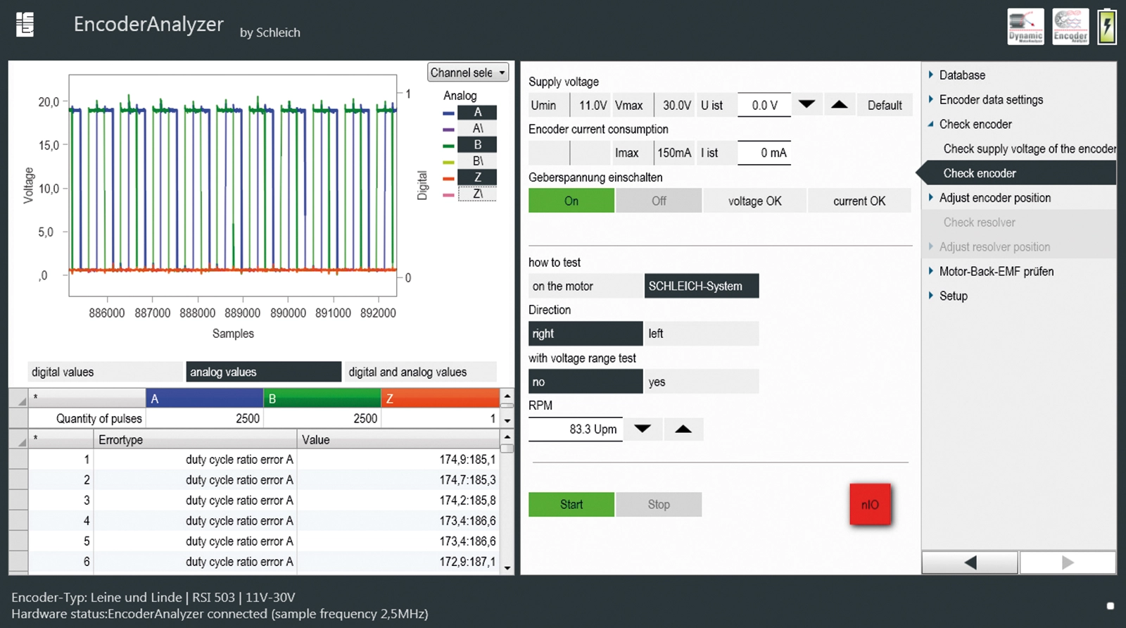Expand Encoder data settings section
The width and height of the screenshot is (1126, 628).
point(990,100)
